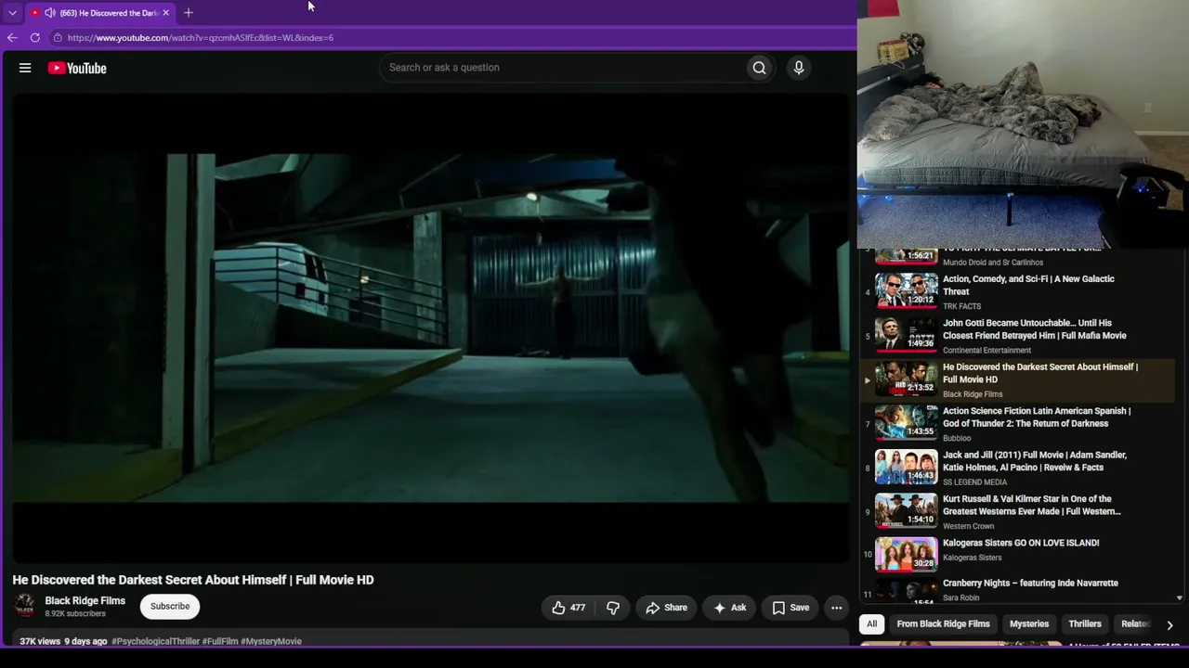Click the search magnifier button
Screen dimensions: 1189x668
759,68
